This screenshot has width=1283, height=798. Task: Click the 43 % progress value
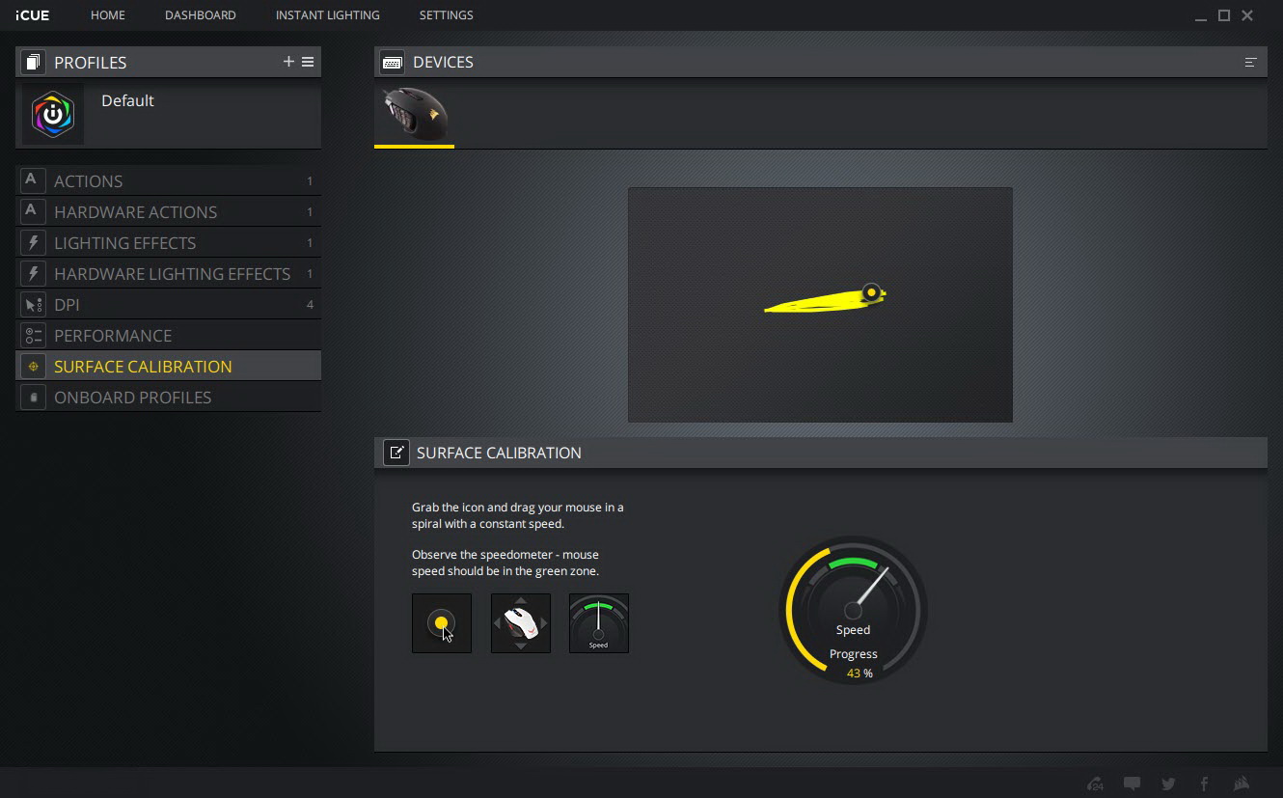pos(860,674)
